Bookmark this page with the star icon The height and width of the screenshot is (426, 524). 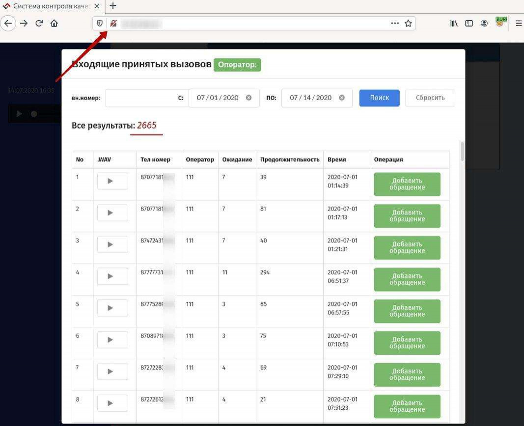pos(408,24)
